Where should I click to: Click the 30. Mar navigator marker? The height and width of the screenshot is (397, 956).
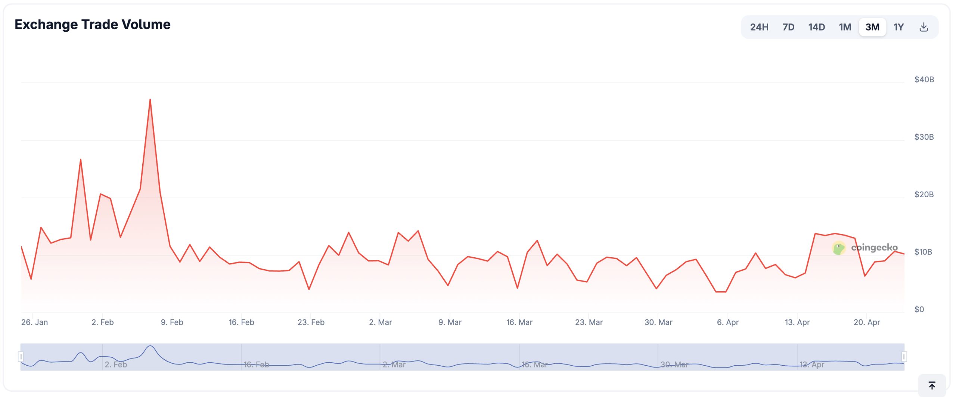point(674,365)
